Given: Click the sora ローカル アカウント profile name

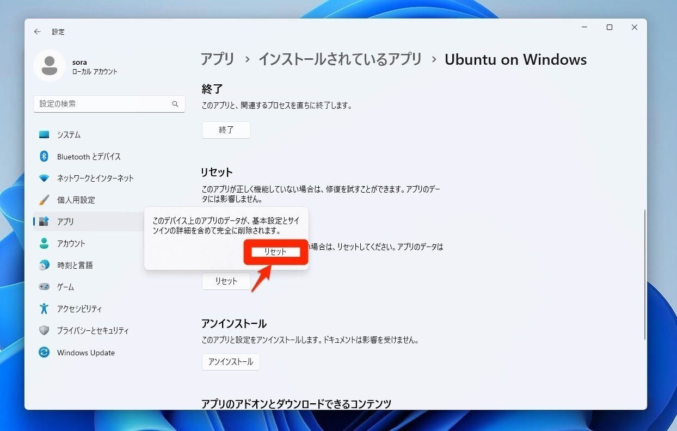Looking at the screenshot, I should click(95, 67).
